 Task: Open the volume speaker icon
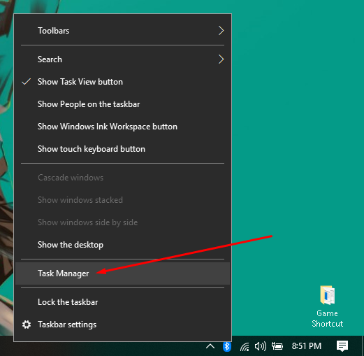tap(261, 346)
